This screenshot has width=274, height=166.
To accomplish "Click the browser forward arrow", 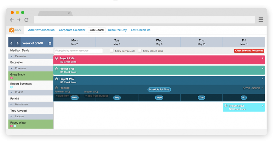I will click(19, 20).
